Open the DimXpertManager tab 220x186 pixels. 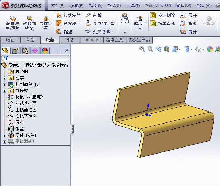[x=35, y=50]
